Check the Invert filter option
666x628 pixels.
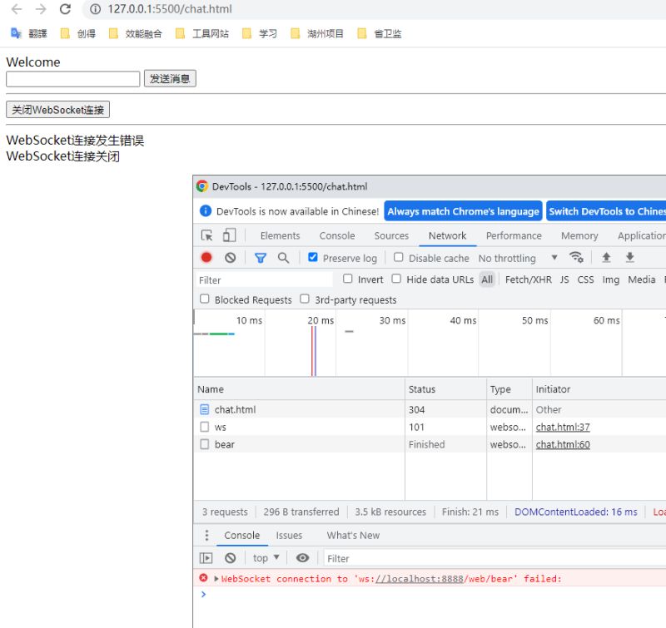coord(348,279)
